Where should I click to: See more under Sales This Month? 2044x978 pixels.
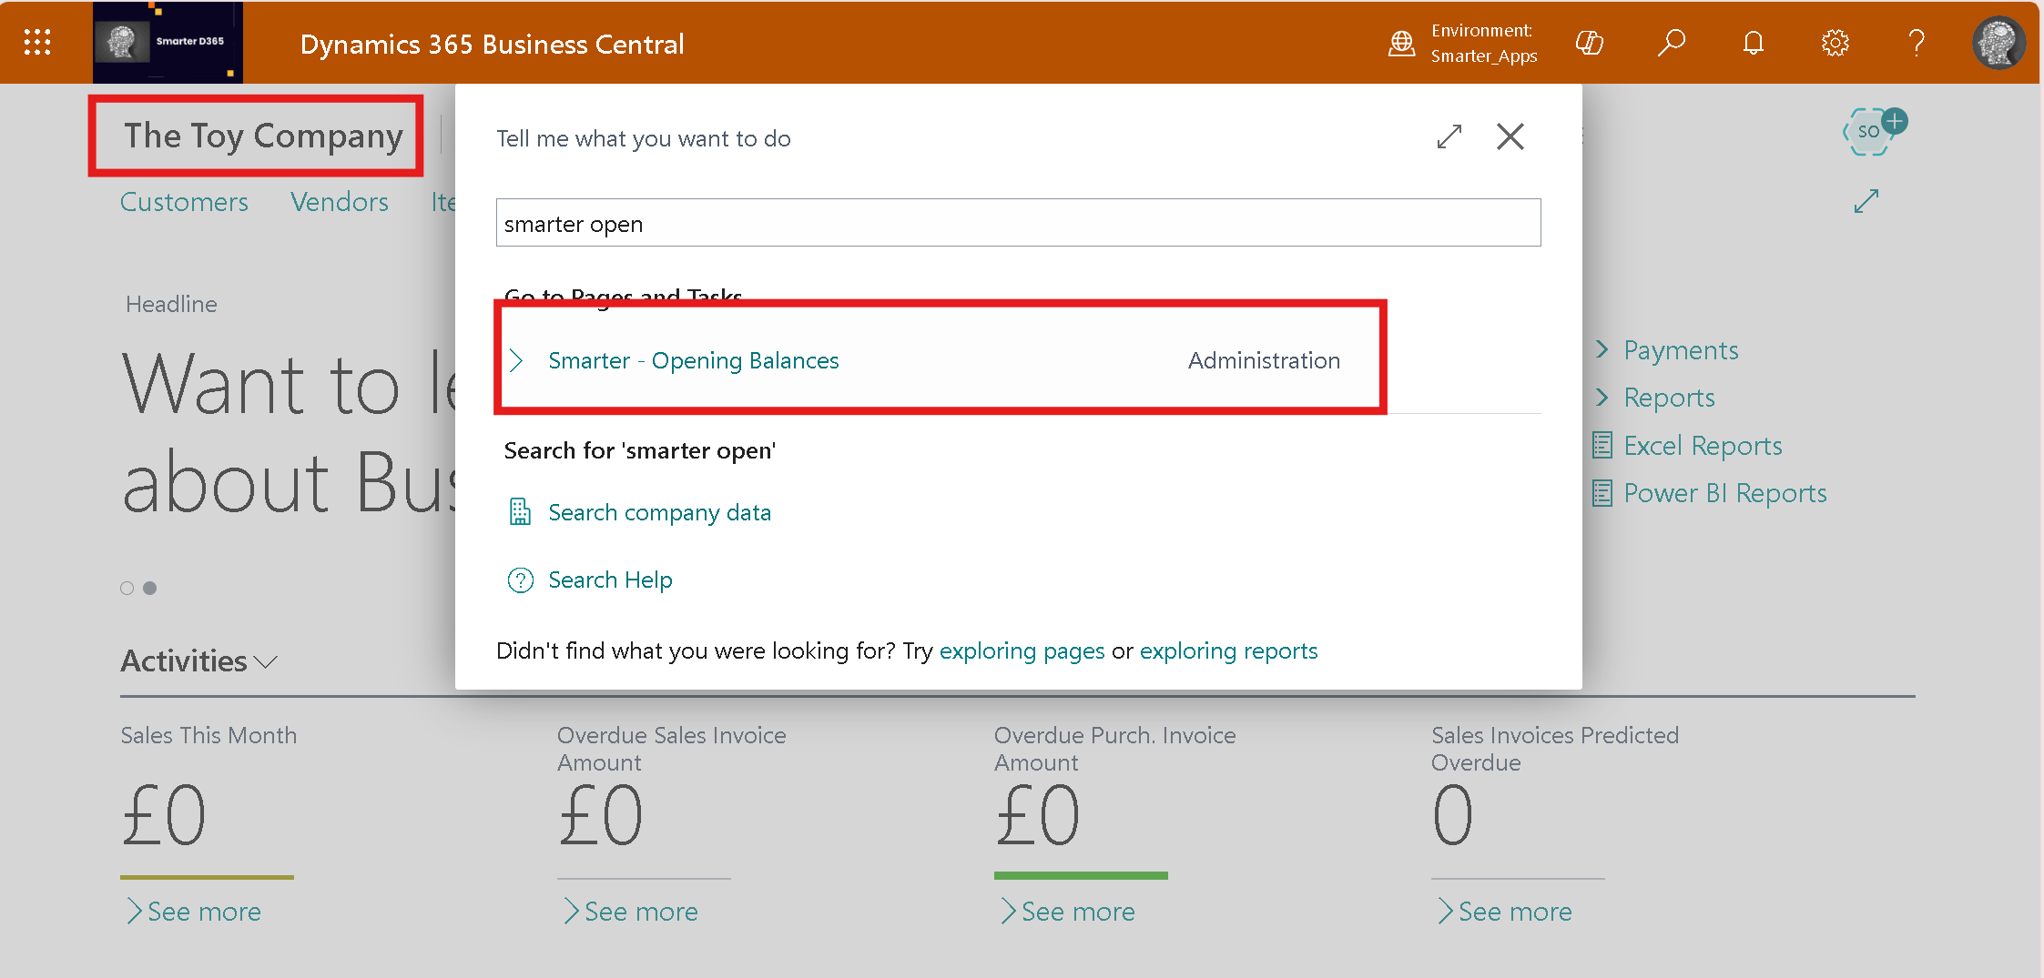click(193, 911)
